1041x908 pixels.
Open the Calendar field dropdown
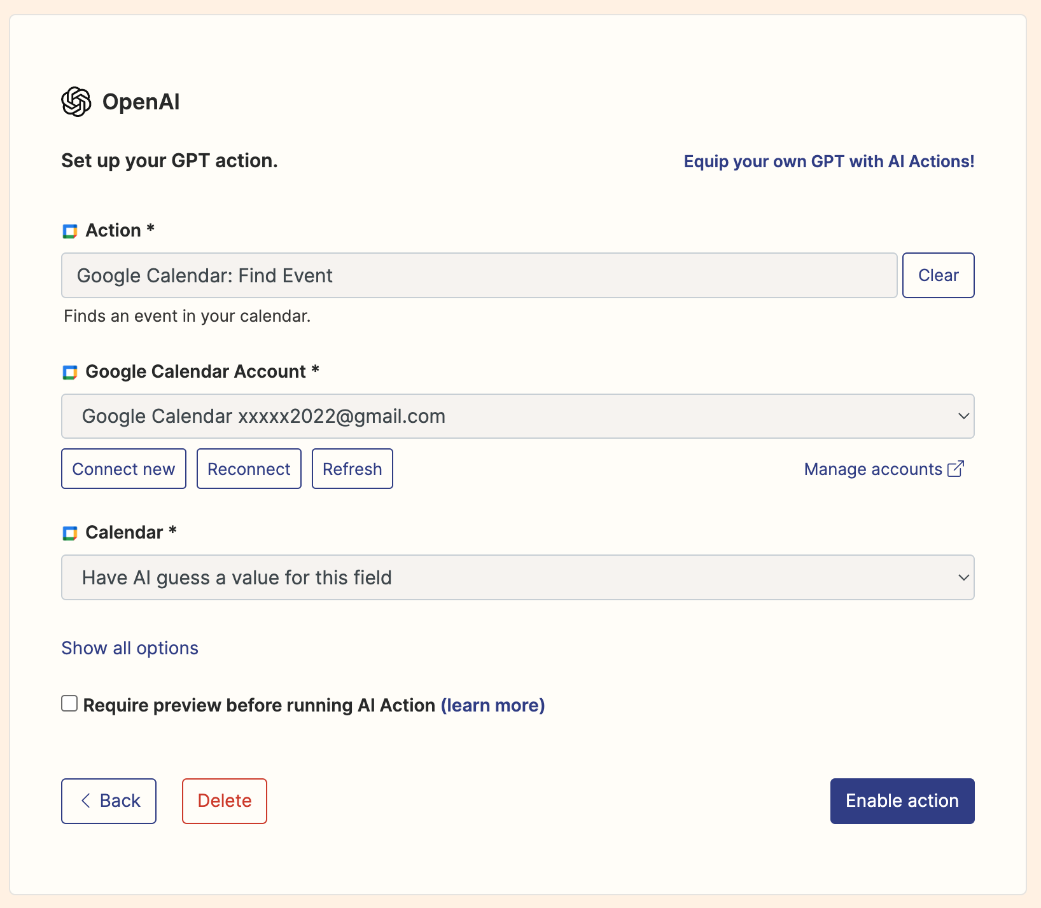518,577
